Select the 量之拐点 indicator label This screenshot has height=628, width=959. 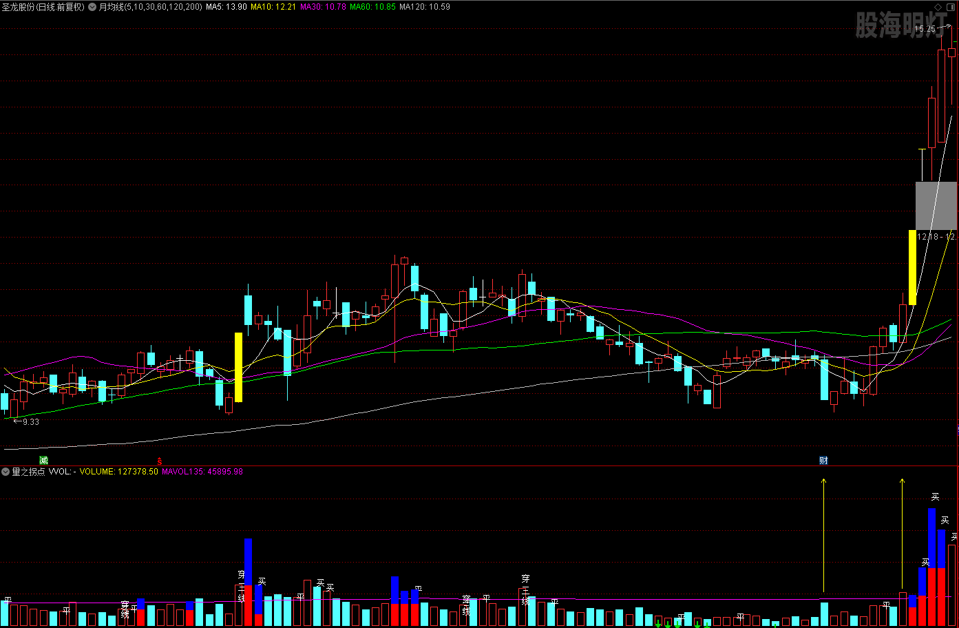click(x=28, y=472)
